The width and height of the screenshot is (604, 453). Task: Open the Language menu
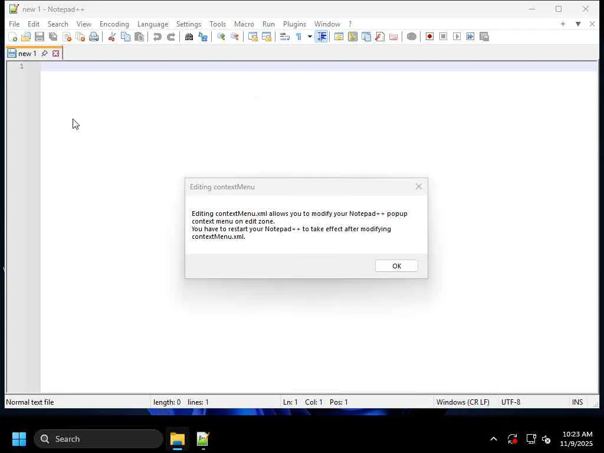[x=153, y=24]
